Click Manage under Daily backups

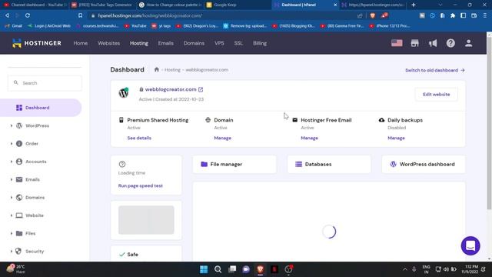click(x=396, y=138)
